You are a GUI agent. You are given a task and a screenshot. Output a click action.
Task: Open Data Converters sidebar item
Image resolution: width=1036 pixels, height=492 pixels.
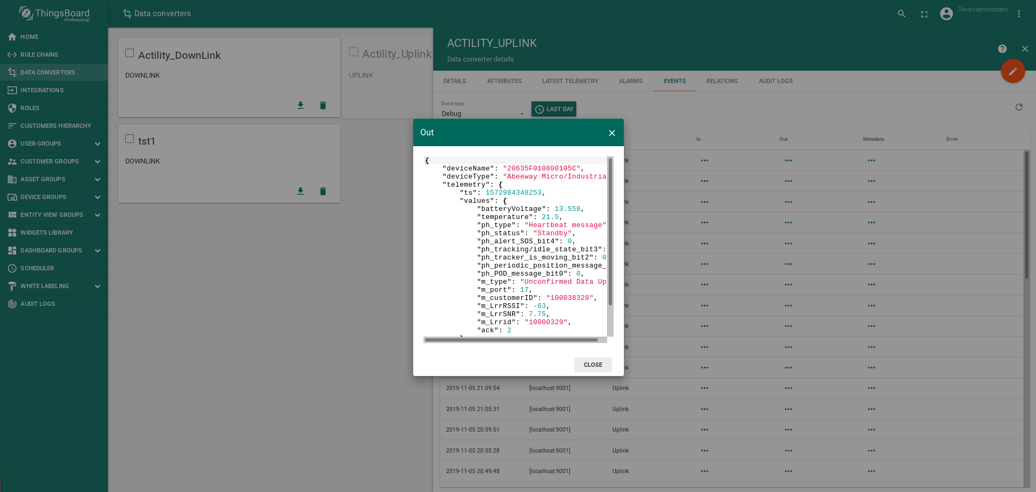tap(54, 72)
